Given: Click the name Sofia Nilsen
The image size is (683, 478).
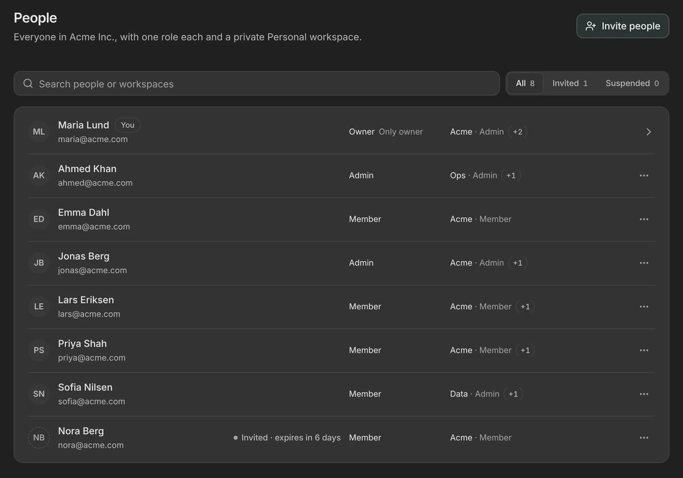Looking at the screenshot, I should click(x=85, y=387).
